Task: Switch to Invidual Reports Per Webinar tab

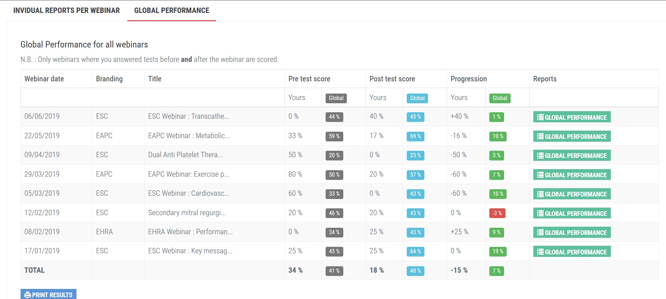Action: (x=66, y=10)
